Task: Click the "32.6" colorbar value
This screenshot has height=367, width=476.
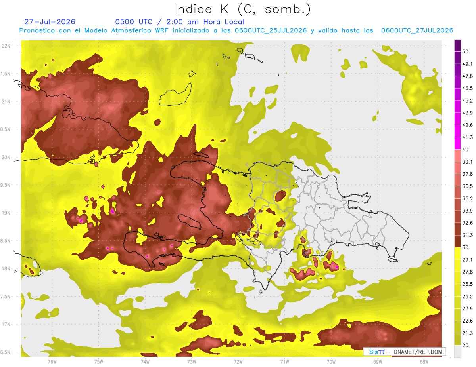Action: pyautogui.click(x=468, y=223)
